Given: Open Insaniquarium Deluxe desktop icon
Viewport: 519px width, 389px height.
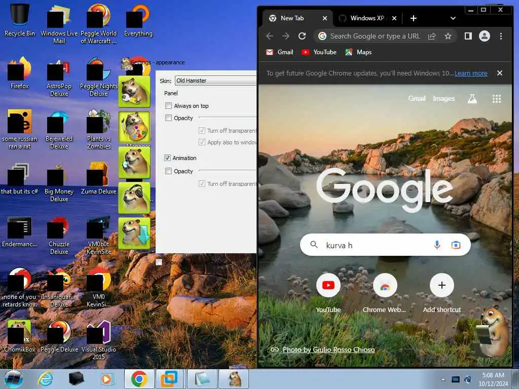Looking at the screenshot, I should click(x=59, y=288).
